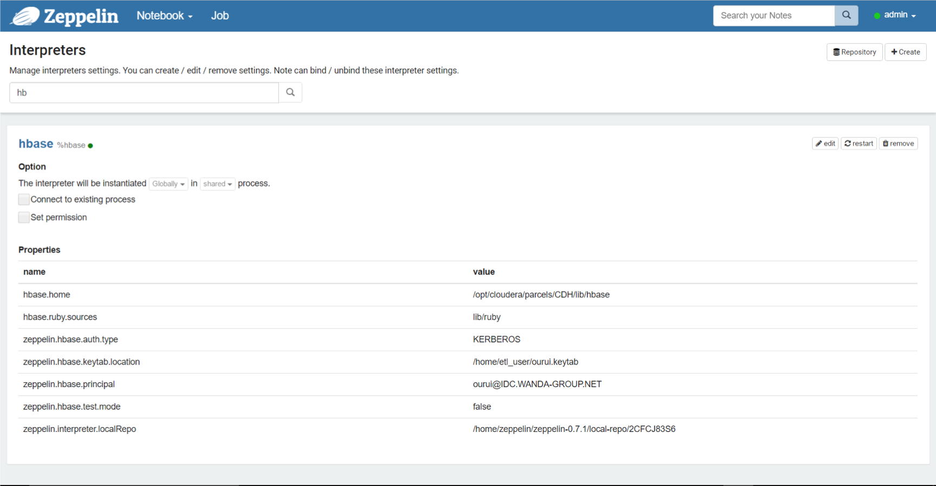Open the Notebook menu
This screenshot has width=936, height=486.
click(x=164, y=16)
